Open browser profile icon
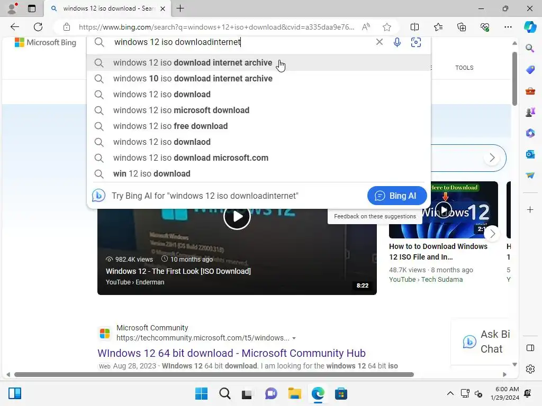The height and width of the screenshot is (406, 542). click(x=13, y=8)
